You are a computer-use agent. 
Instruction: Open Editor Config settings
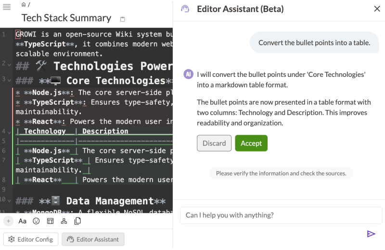(x=31, y=239)
